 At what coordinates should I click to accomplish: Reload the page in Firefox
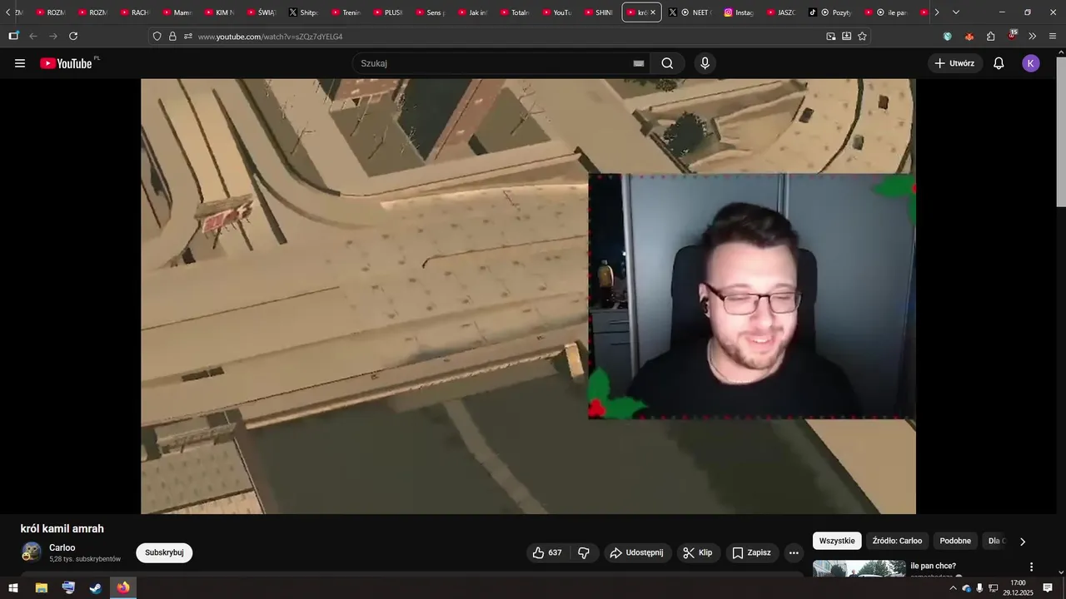[73, 36]
